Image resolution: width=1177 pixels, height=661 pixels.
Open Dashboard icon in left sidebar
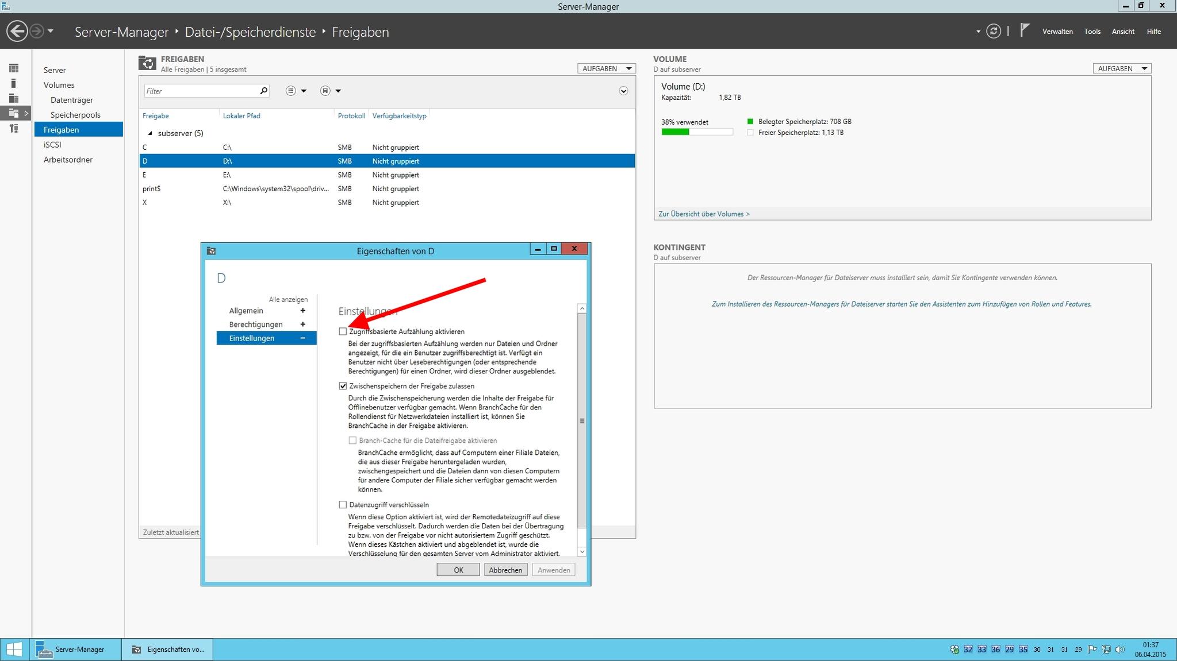click(x=14, y=68)
